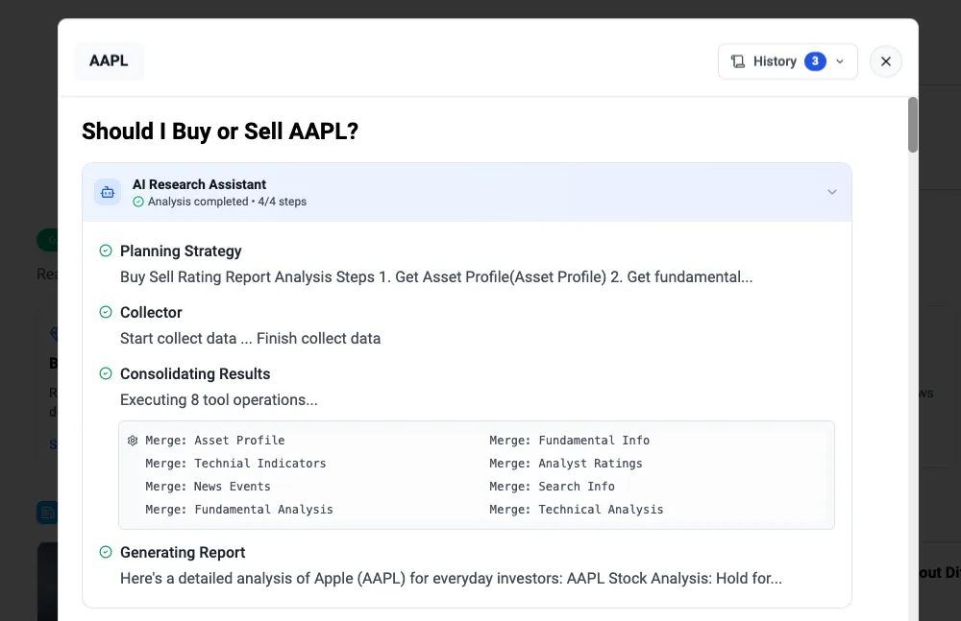Click the AAPL ticker tag
The height and width of the screenshot is (621, 961).
point(109,61)
